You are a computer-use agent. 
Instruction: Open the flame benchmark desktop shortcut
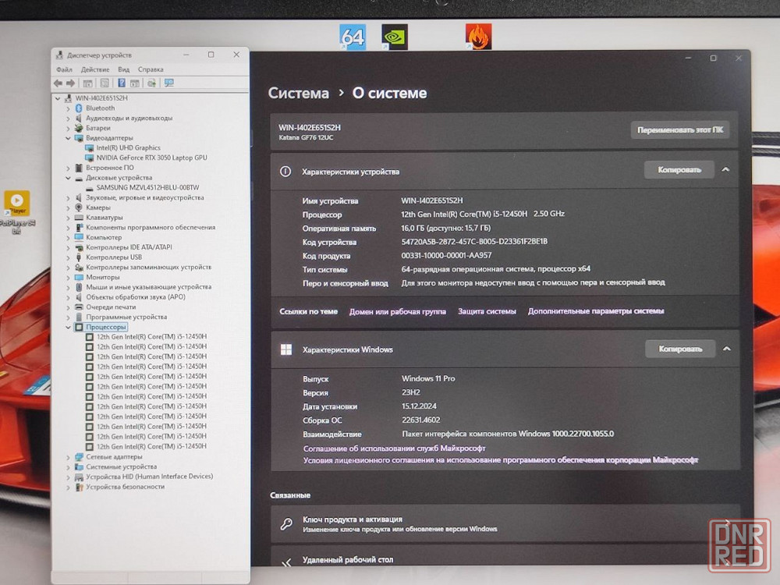pos(479,37)
